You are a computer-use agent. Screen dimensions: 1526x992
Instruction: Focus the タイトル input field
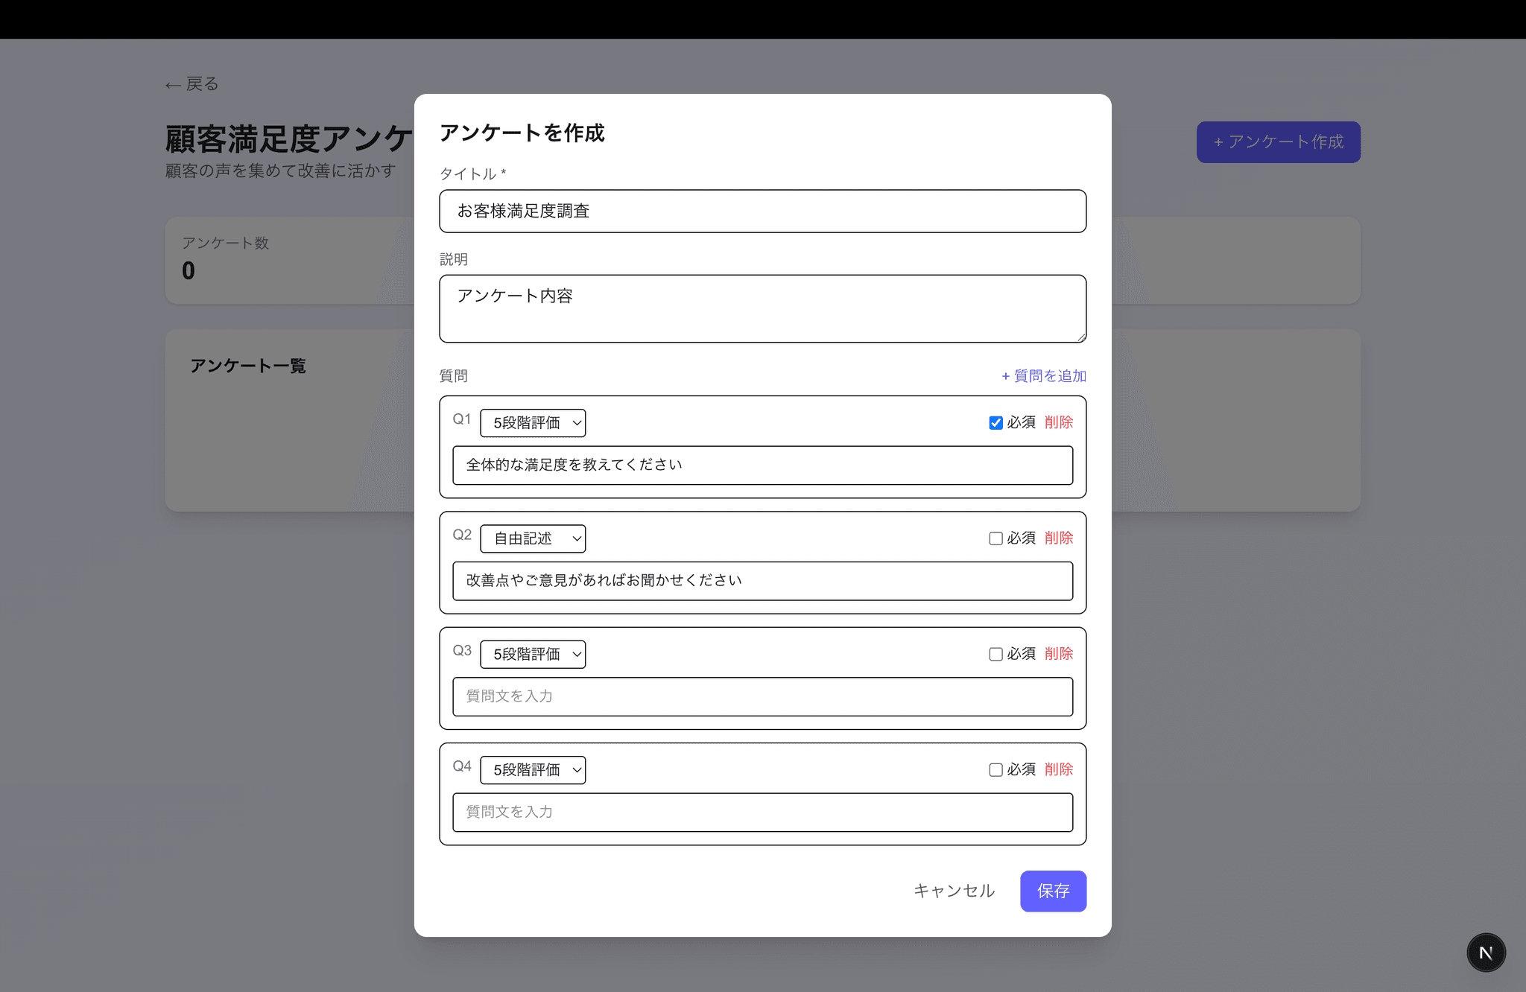coord(762,212)
